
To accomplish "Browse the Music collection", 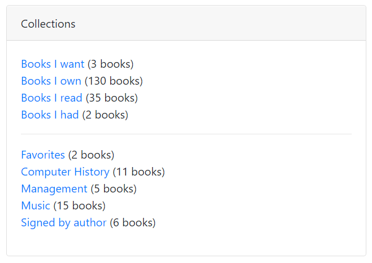I will click(x=36, y=205).
